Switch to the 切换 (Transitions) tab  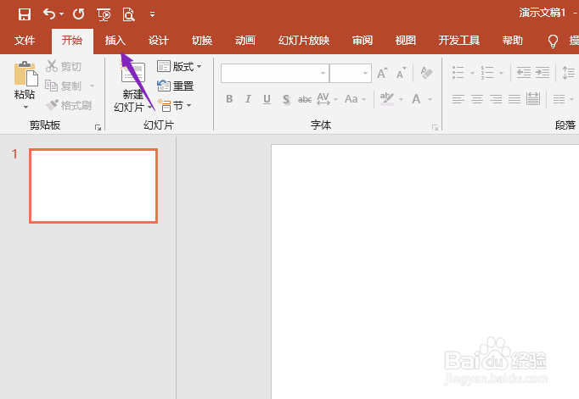coord(202,40)
